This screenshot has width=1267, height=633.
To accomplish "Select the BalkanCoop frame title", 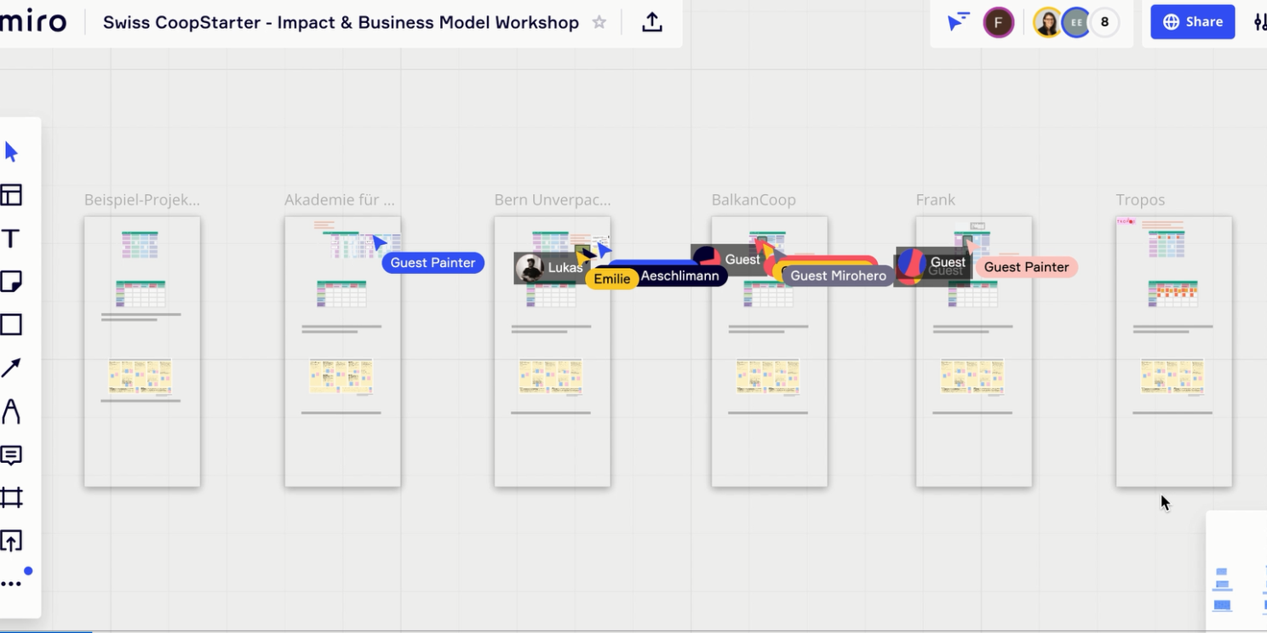I will point(754,200).
